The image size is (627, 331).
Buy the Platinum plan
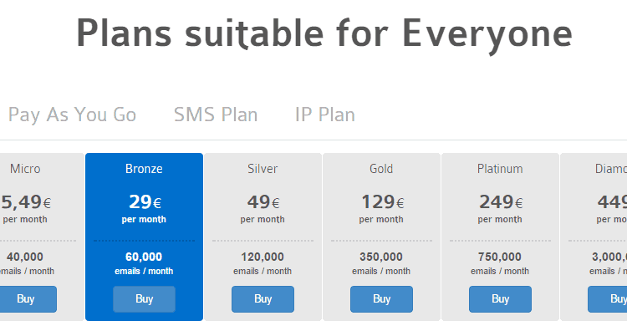[x=500, y=299]
